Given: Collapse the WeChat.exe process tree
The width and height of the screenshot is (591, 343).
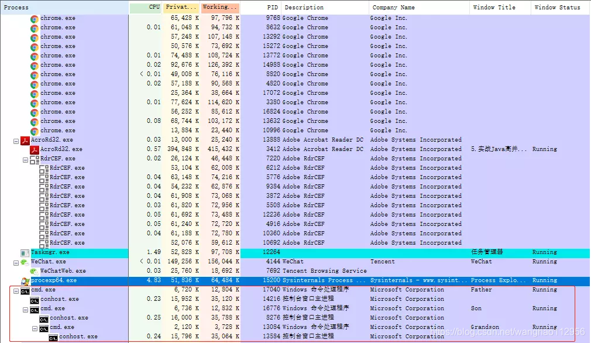Looking at the screenshot, I should coord(16,263).
